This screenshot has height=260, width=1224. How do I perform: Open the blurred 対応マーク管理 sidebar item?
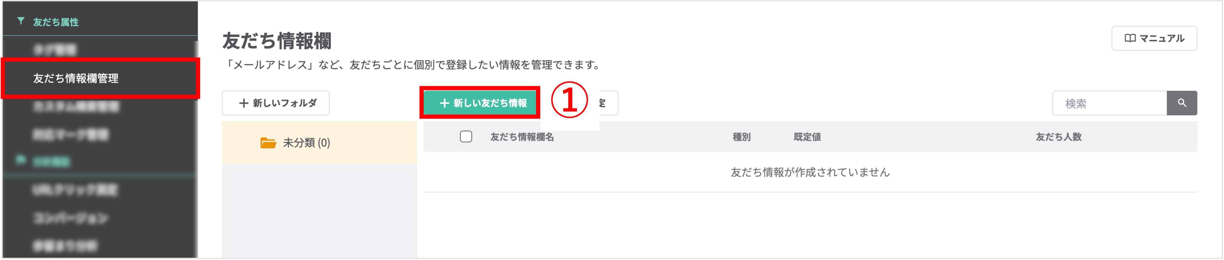[70, 135]
